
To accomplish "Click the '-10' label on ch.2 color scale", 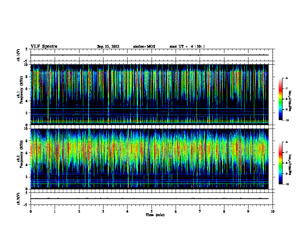I will (286, 184).
